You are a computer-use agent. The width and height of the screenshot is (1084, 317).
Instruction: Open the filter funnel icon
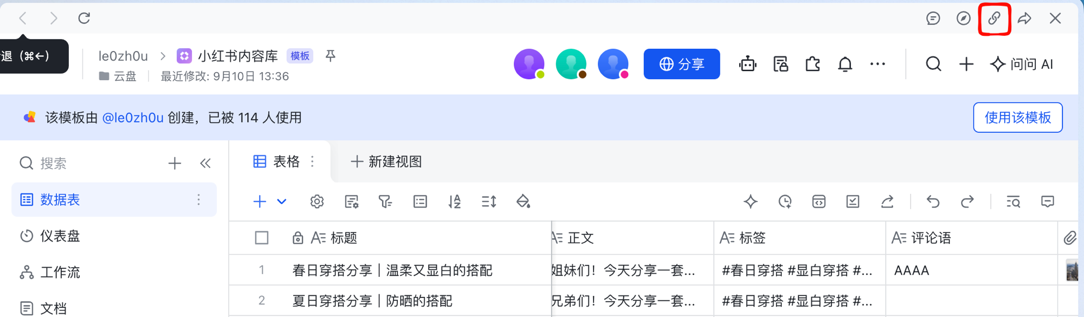coord(385,202)
